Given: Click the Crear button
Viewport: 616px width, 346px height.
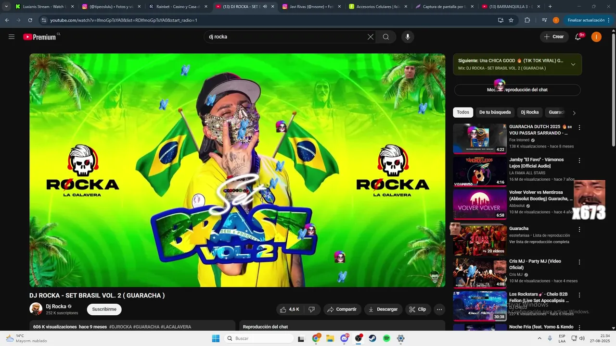Looking at the screenshot, I should 554,37.
